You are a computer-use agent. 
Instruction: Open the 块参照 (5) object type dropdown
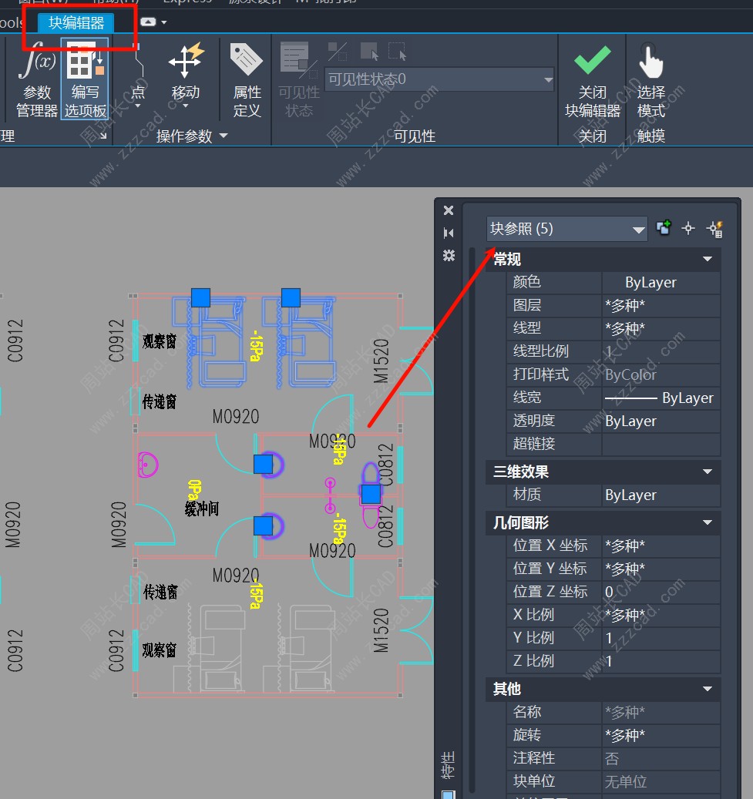click(567, 229)
